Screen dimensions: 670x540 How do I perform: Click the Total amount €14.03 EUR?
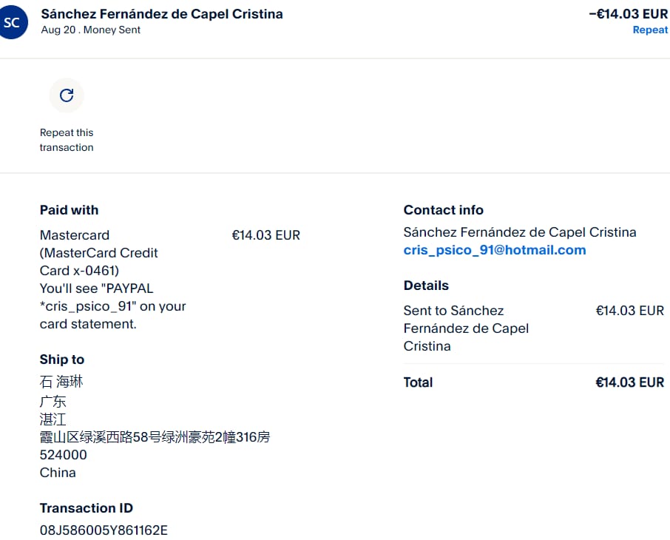(629, 382)
